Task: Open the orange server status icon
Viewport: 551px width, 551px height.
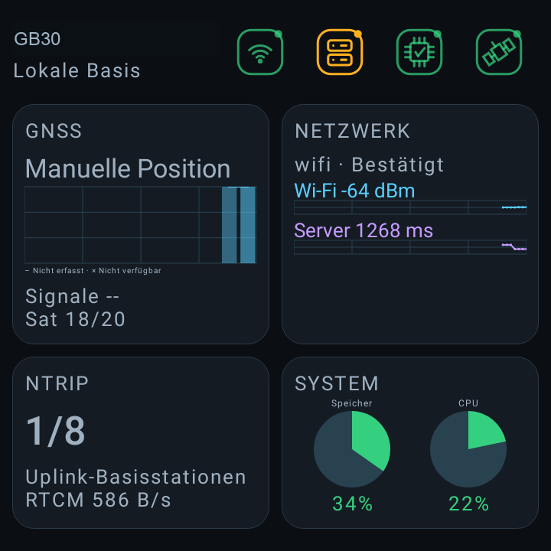Action: coord(340,52)
